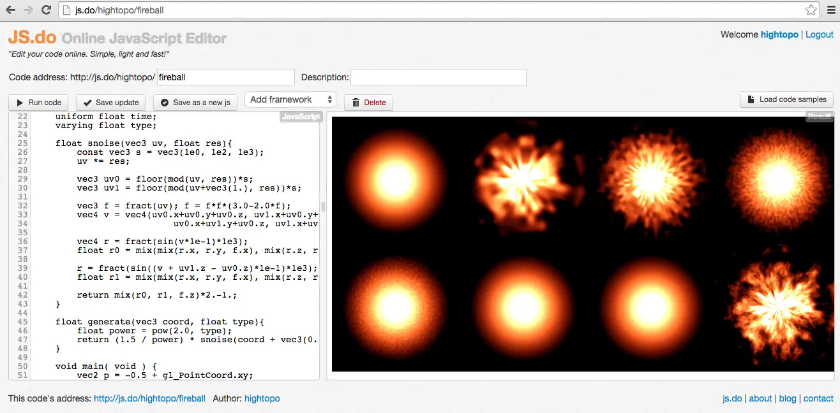Click the fireball code address text box
The width and height of the screenshot is (840, 413).
click(x=225, y=76)
